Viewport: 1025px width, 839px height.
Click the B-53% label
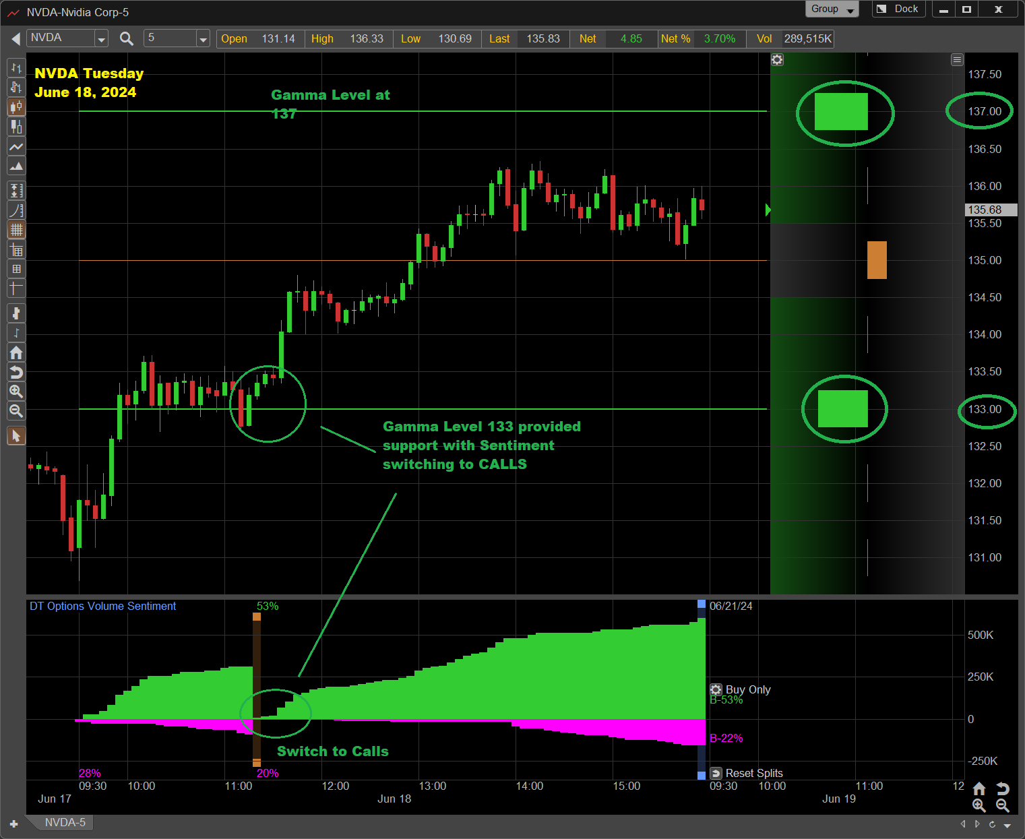[726, 700]
